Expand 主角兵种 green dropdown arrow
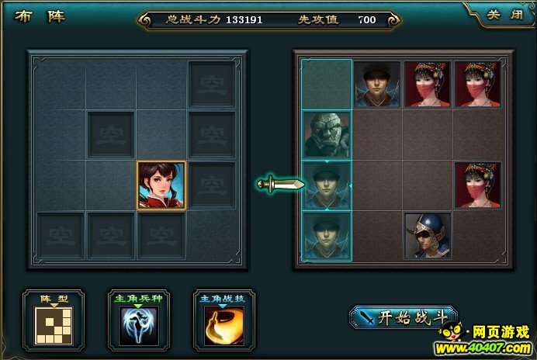The width and height of the screenshot is (537, 360). point(138,306)
